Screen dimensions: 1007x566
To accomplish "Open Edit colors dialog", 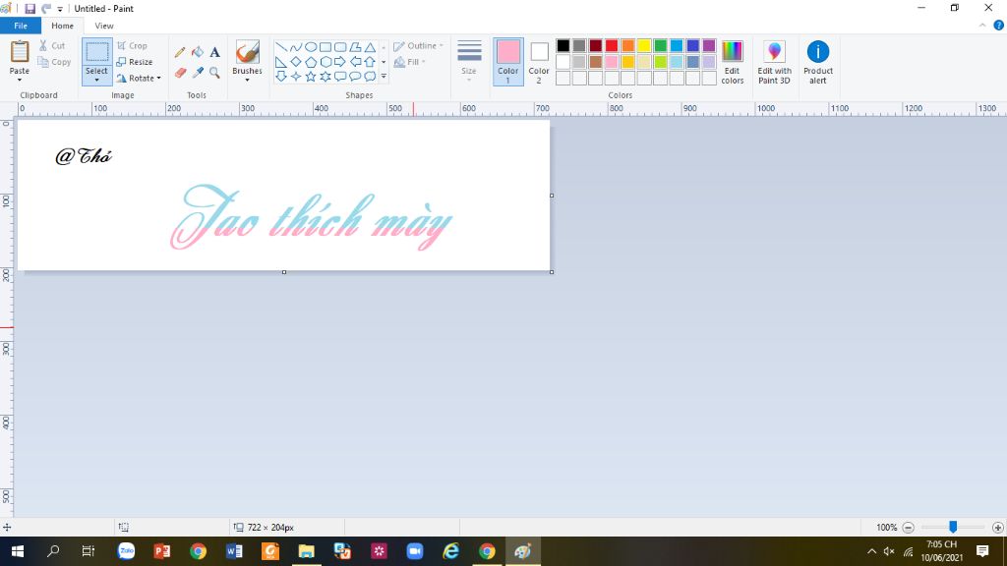I will (732, 62).
